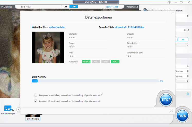Click the portrait preview thumbnail in dialog
Screen dimensions: 192x127
pos(48,47)
